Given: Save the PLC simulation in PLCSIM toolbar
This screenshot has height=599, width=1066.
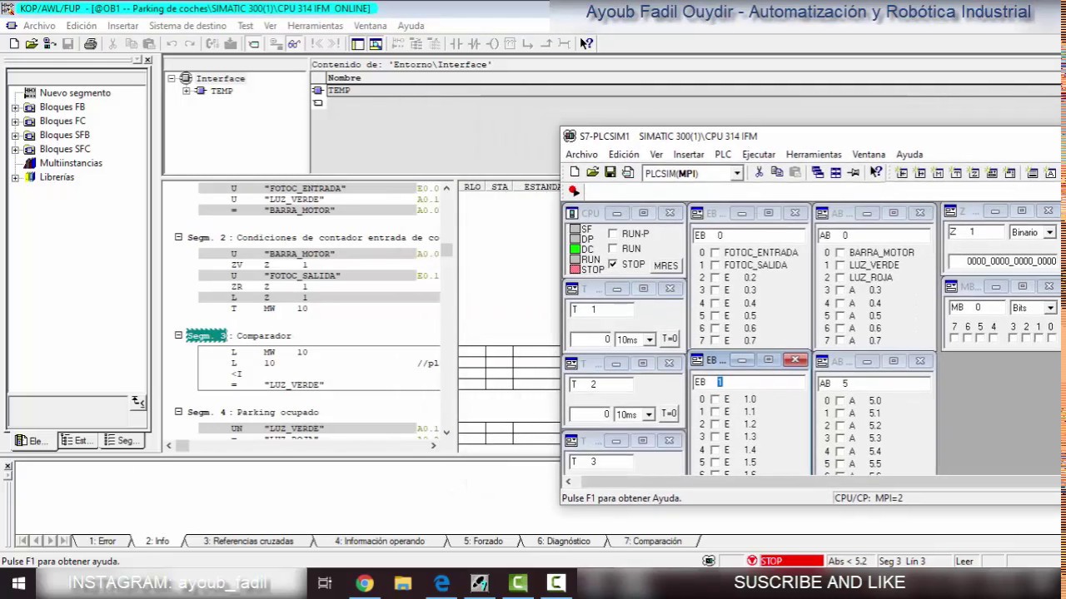Looking at the screenshot, I should (610, 172).
